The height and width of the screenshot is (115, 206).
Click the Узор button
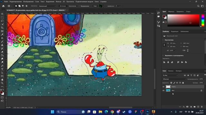pos(95,6)
